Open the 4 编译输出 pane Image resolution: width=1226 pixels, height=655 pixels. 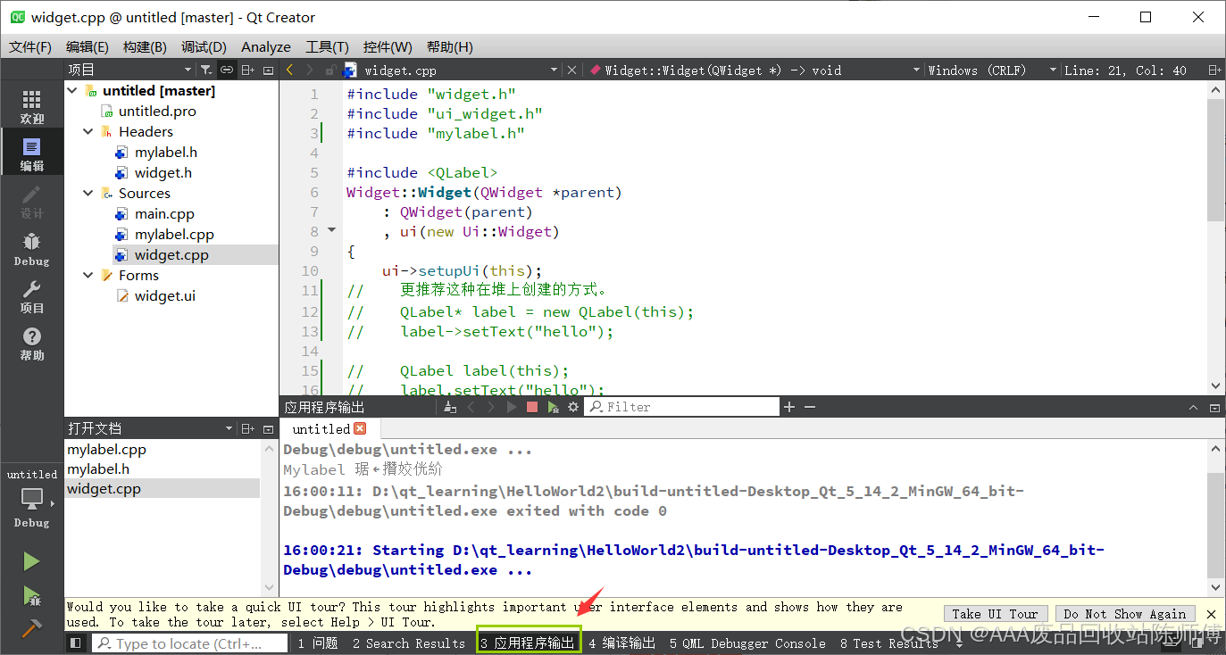coord(622,643)
